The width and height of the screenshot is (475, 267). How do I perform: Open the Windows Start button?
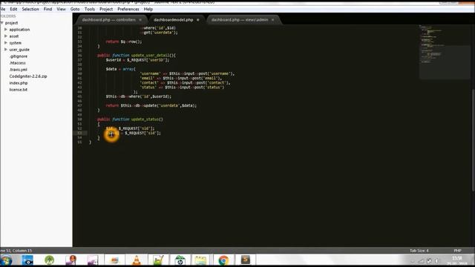[x=6, y=260]
